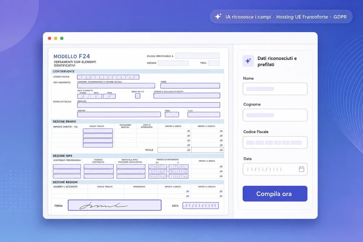Click the Totale 'importi a credito' box

[x=208, y=150]
